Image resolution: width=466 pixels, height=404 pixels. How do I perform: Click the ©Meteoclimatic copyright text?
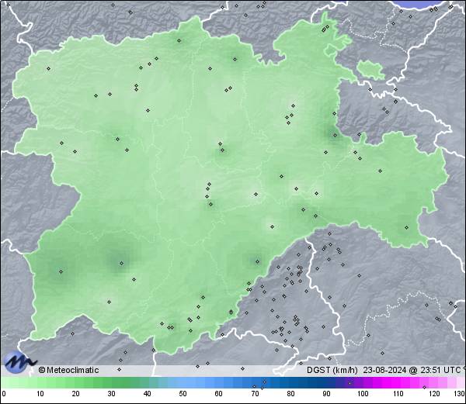click(68, 370)
